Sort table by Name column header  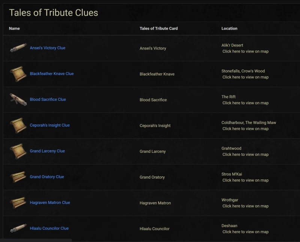pos(14,28)
